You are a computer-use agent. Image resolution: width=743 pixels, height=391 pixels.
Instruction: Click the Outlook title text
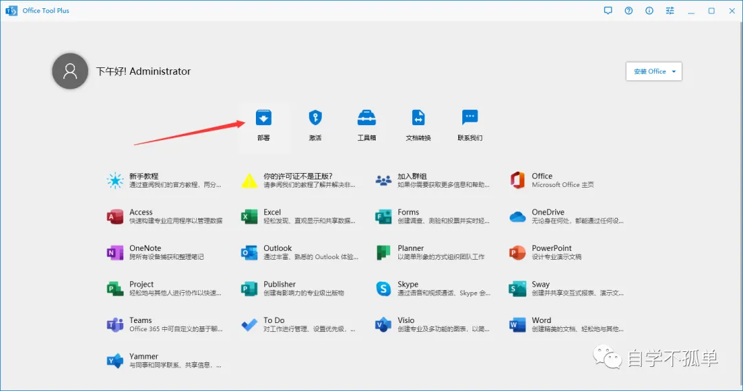[x=278, y=248]
